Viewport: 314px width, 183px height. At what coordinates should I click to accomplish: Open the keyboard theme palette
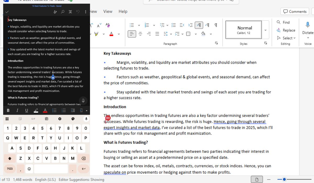pos(73,119)
